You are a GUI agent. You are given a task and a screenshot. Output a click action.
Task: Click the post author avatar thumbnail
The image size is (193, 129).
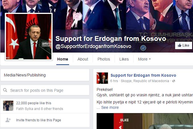pyautogui.click(x=102, y=78)
